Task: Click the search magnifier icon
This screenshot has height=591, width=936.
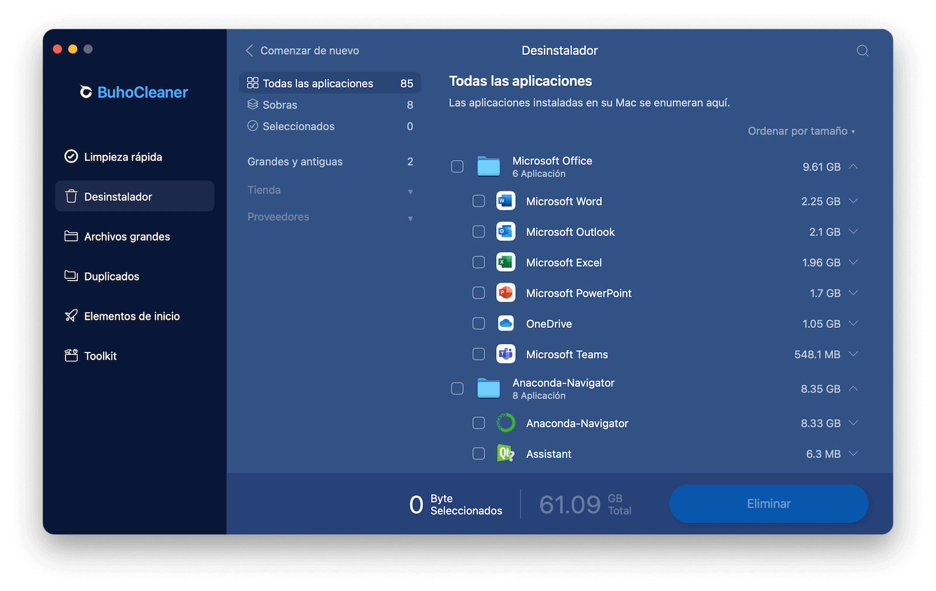Action: [x=862, y=51]
